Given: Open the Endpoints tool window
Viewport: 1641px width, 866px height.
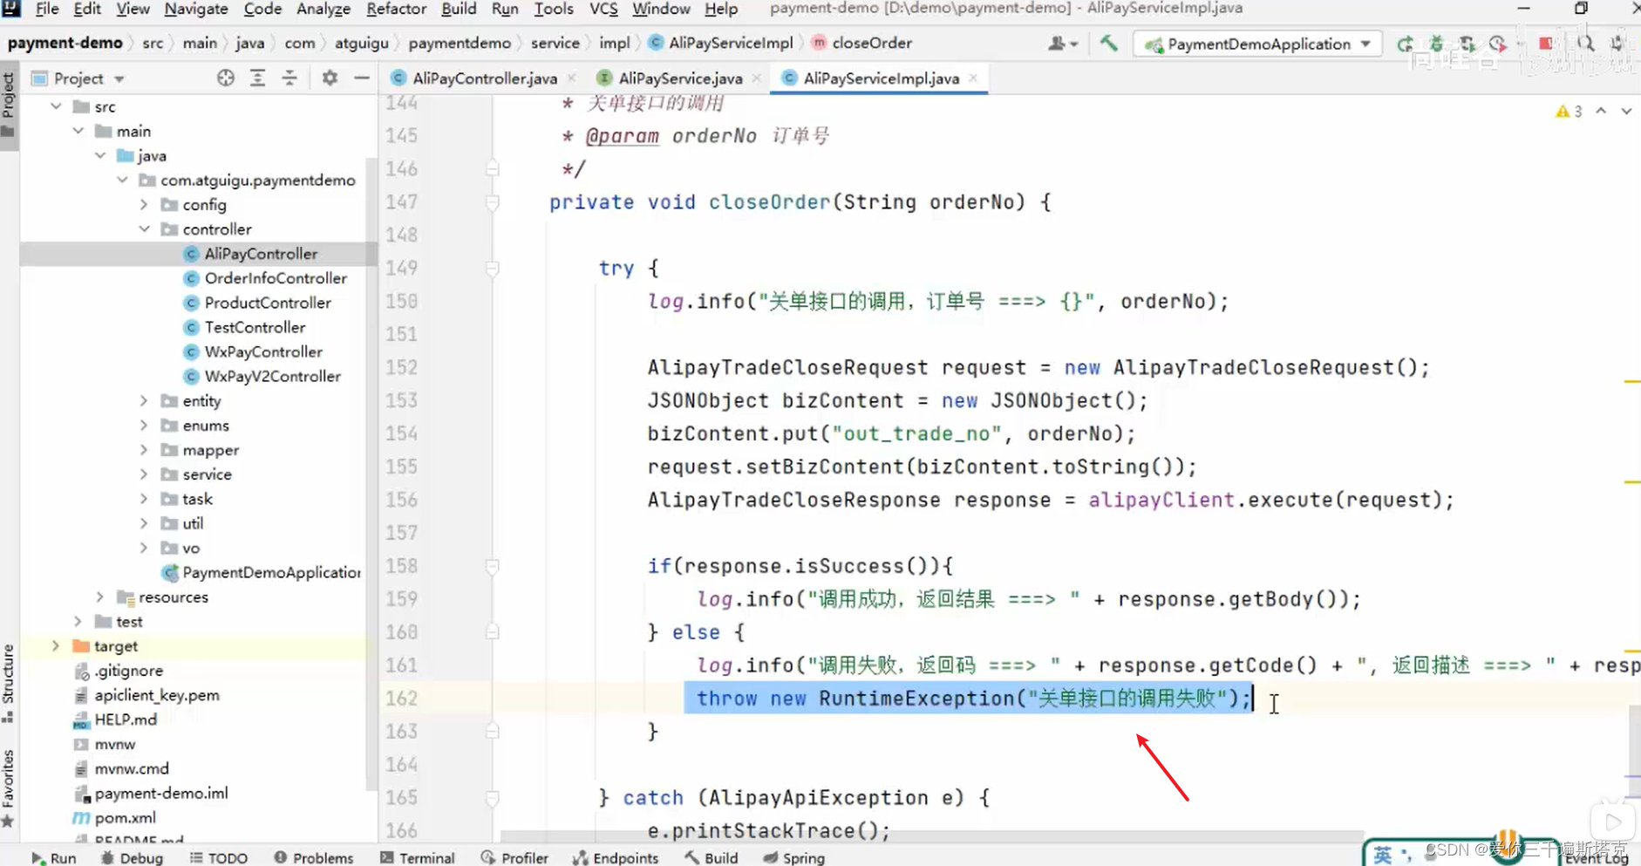Looking at the screenshot, I should point(616,857).
